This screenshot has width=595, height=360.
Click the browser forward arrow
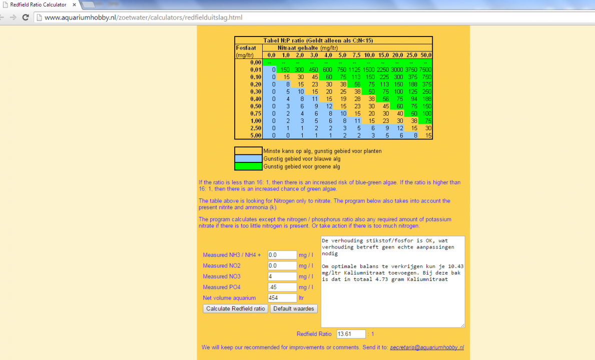[x=12, y=17]
